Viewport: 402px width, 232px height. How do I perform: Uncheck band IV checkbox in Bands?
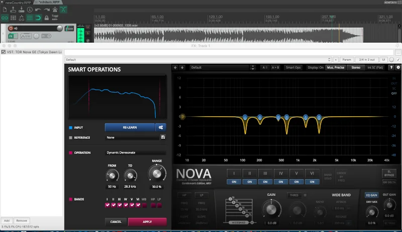click(126, 205)
